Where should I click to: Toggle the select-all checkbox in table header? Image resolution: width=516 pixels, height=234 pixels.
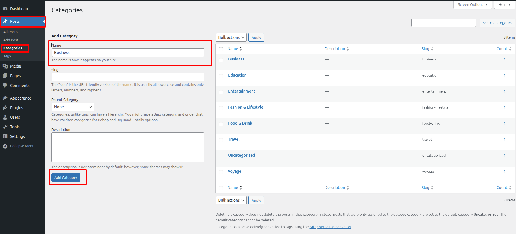pyautogui.click(x=221, y=49)
